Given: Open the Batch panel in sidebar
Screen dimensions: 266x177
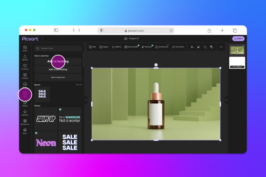Looking at the screenshot, I should coord(25,131).
